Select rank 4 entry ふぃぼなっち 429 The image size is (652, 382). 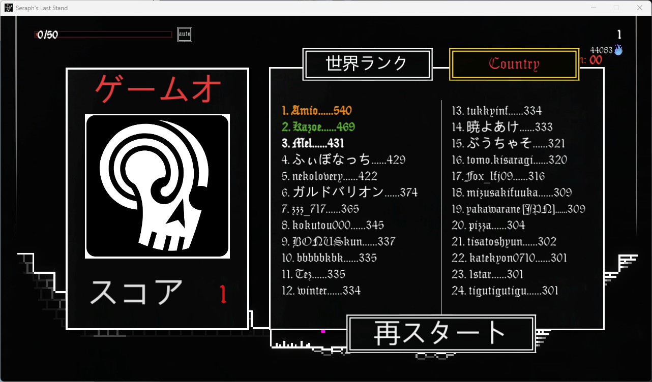(344, 160)
